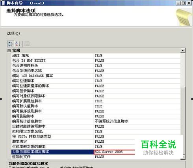Click FALSE value of 编写对象级权限脚本
Viewport: 193px width, 168px height.
pos(99,96)
